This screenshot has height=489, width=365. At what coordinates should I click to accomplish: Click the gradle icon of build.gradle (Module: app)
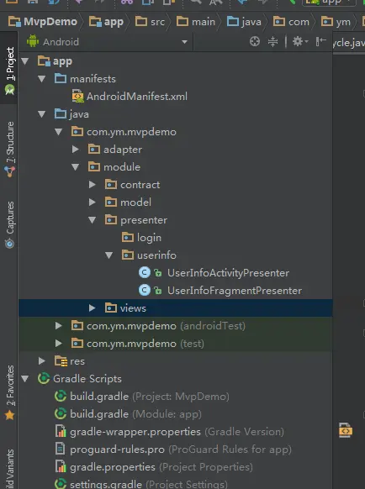click(x=61, y=414)
